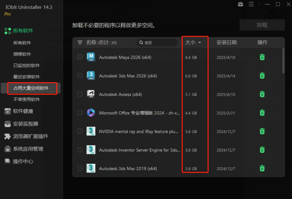Viewport: 292px width, 199px height.
Task: Click trash icon for Microsoft Office 2024
Action: pos(262,113)
